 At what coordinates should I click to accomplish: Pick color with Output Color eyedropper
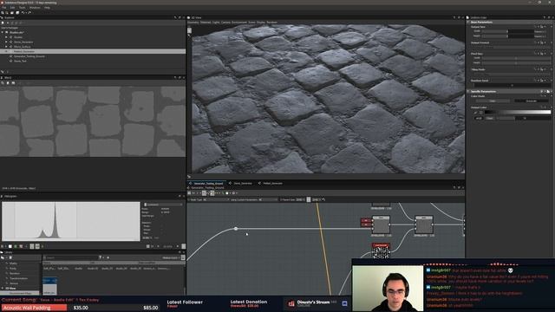(476, 113)
